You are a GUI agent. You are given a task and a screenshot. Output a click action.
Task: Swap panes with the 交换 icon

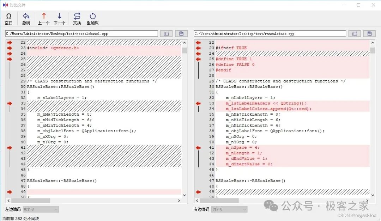click(x=77, y=19)
